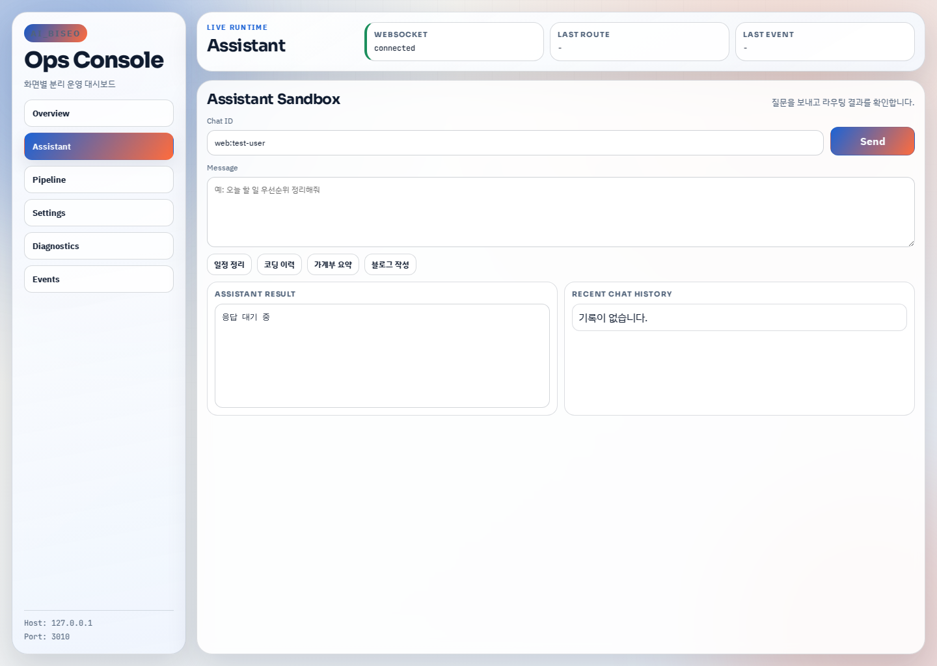The height and width of the screenshot is (666, 937).
Task: Select the LAST ROUTE status card
Action: click(639, 42)
